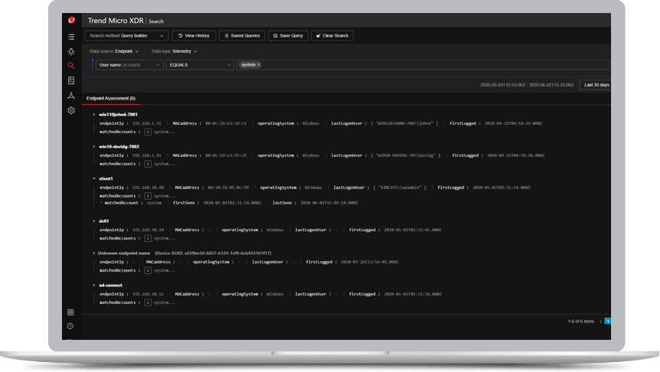This screenshot has width=660, height=372.
Task: Open the help question mark icon
Action: pos(71,326)
